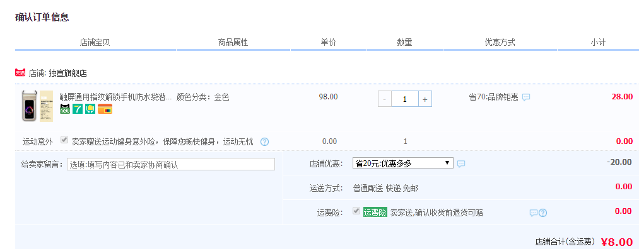Increase quantity with the plus button
The width and height of the screenshot is (639, 249).
(425, 99)
